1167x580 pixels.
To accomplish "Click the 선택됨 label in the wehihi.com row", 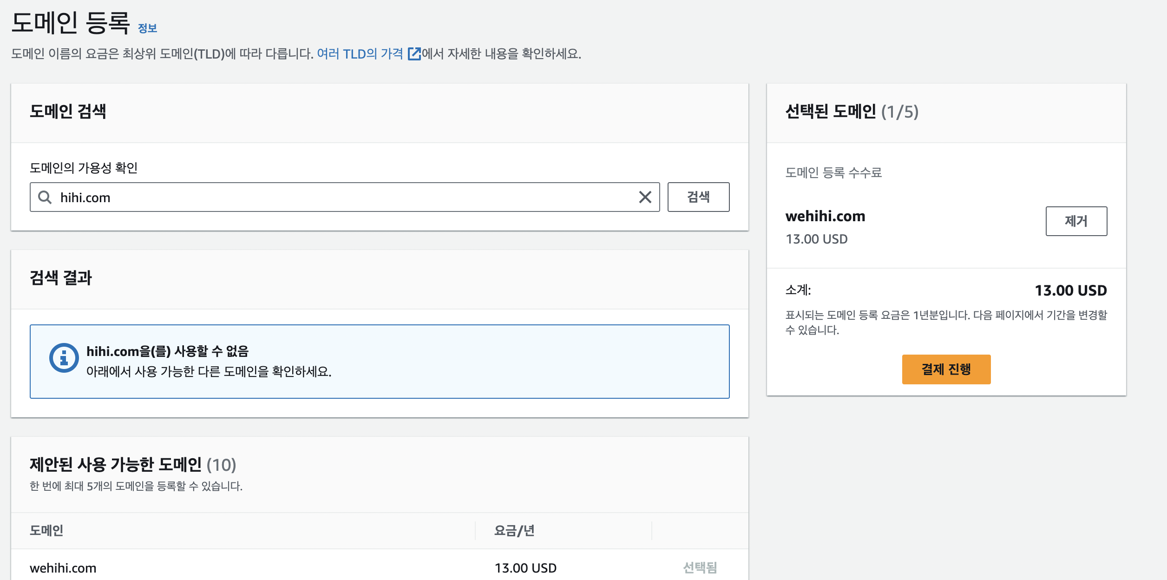I will [700, 567].
